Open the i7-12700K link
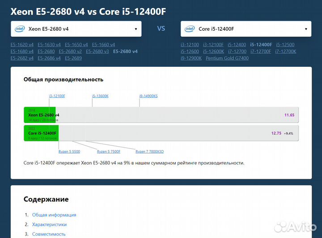 pyautogui.click(x=286, y=51)
